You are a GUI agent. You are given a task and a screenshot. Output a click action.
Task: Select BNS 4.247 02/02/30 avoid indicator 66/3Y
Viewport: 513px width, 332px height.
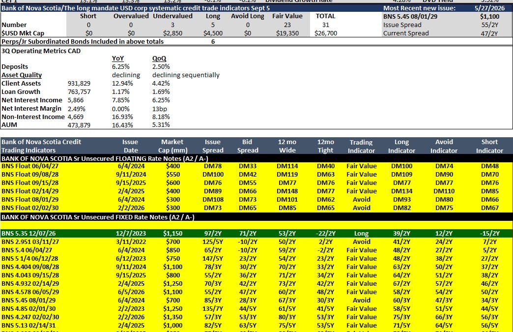[x=444, y=317]
